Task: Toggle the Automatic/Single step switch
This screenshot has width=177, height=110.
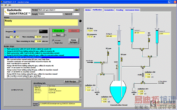Action: (53, 41)
